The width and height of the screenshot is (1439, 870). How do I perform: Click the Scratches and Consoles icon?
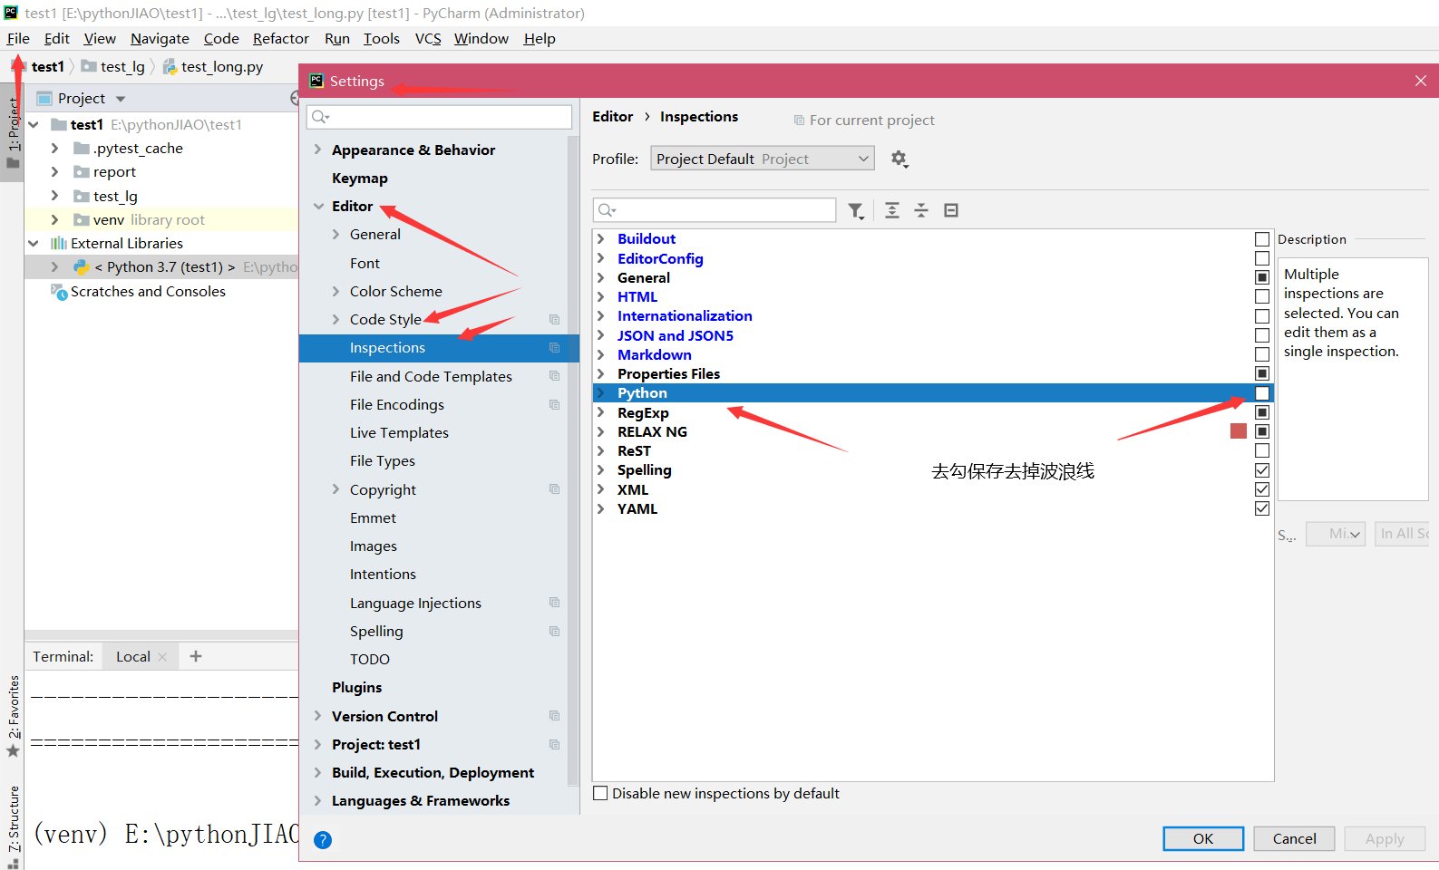59,292
